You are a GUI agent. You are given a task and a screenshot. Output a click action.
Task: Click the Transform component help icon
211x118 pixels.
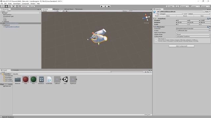click(x=208, y=19)
